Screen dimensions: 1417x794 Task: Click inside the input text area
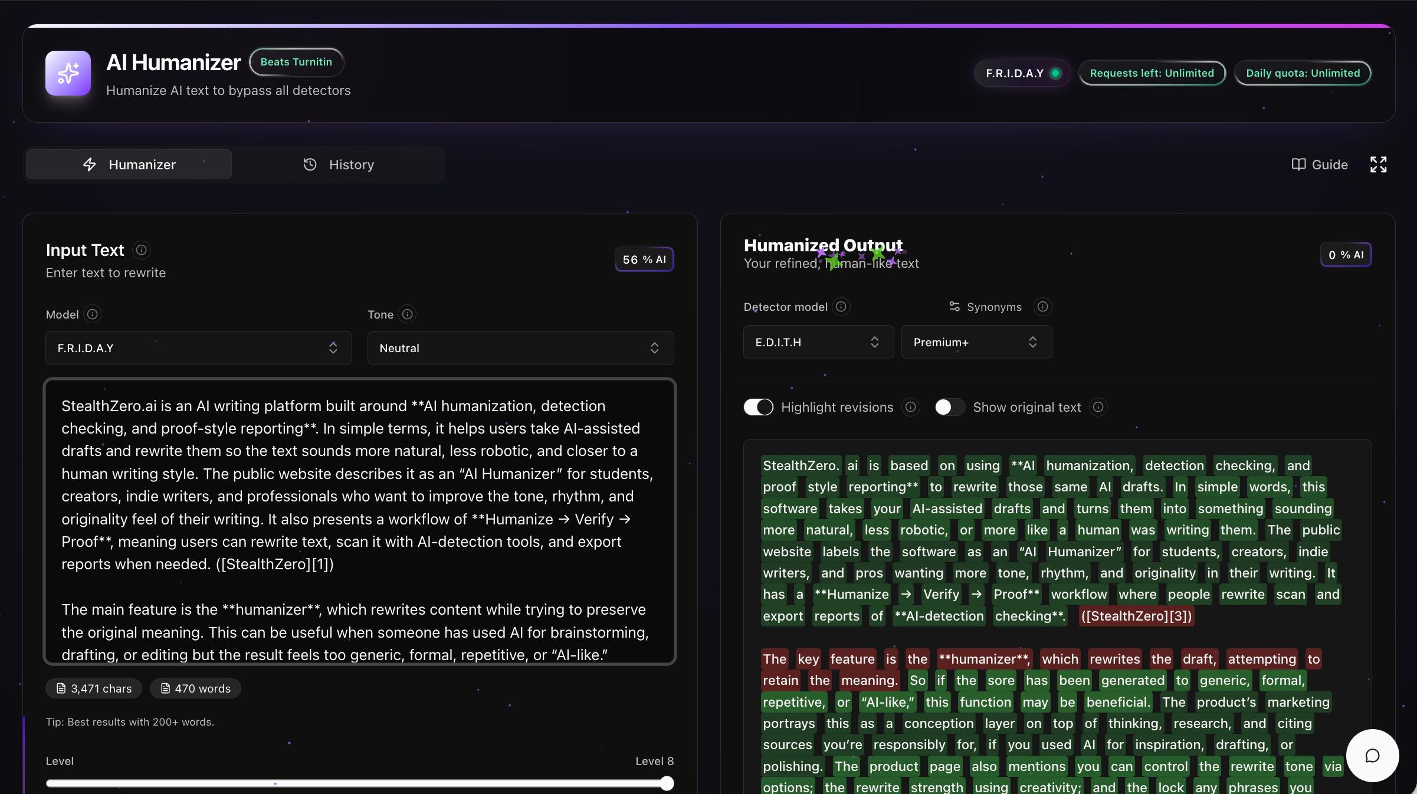(x=360, y=521)
